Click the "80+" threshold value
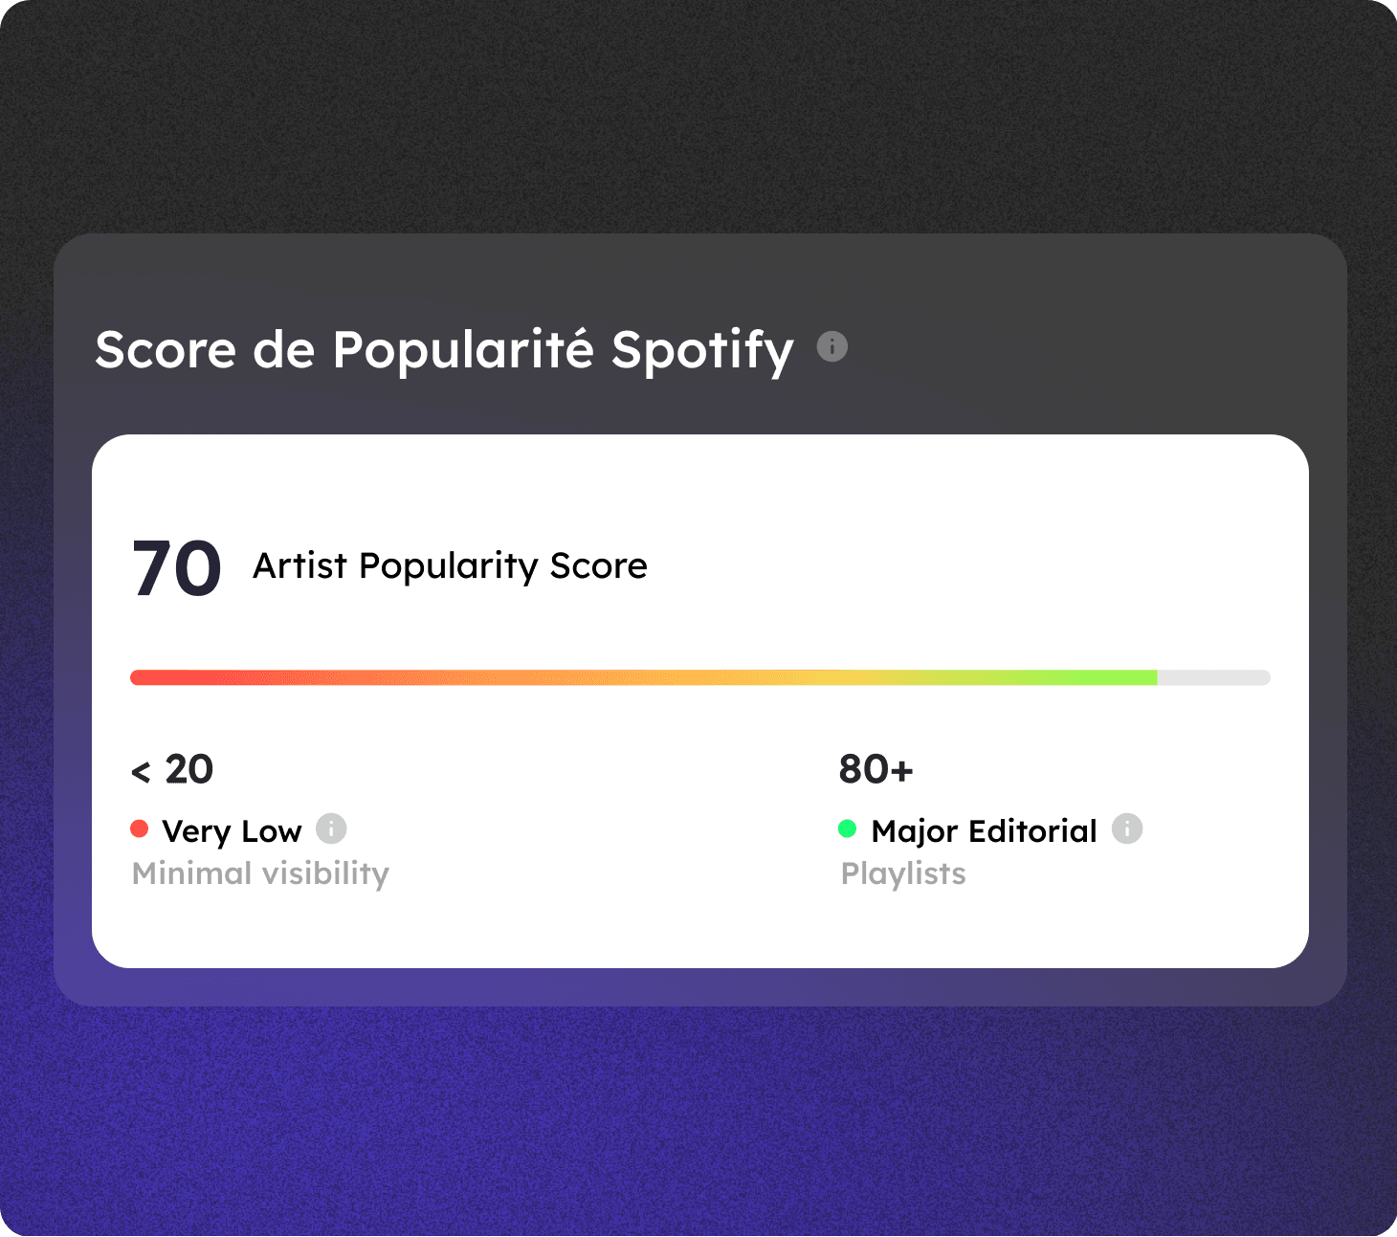 (876, 769)
